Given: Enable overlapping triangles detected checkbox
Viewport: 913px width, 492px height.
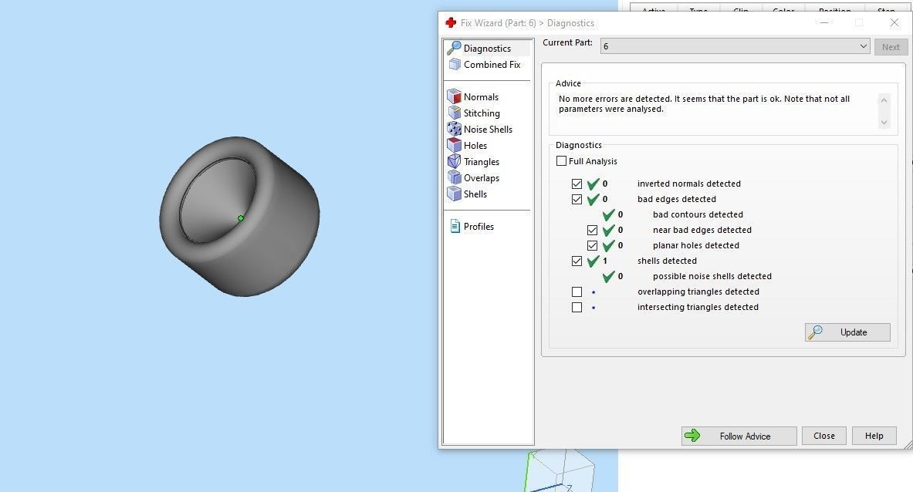Looking at the screenshot, I should [x=577, y=292].
